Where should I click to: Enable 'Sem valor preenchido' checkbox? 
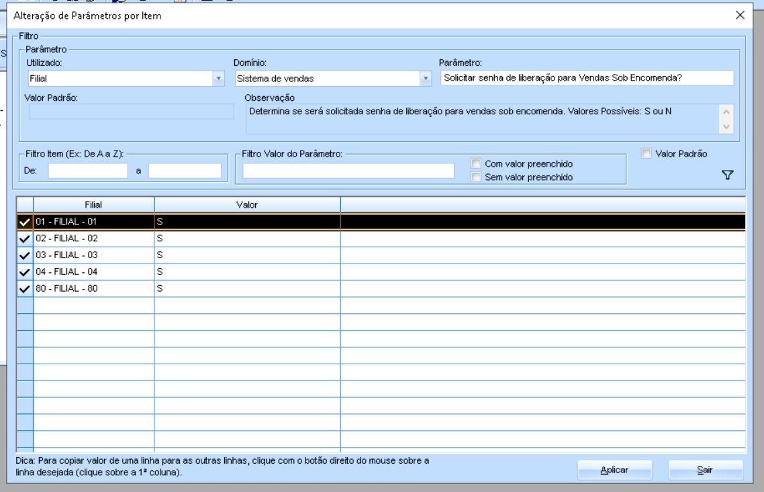tap(476, 177)
